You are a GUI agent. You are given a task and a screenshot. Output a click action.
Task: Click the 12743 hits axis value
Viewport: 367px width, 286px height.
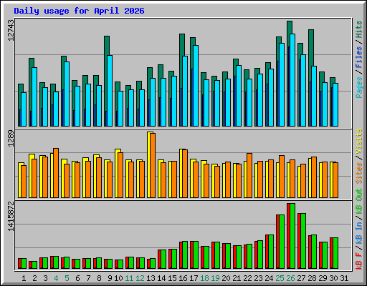click(x=11, y=30)
